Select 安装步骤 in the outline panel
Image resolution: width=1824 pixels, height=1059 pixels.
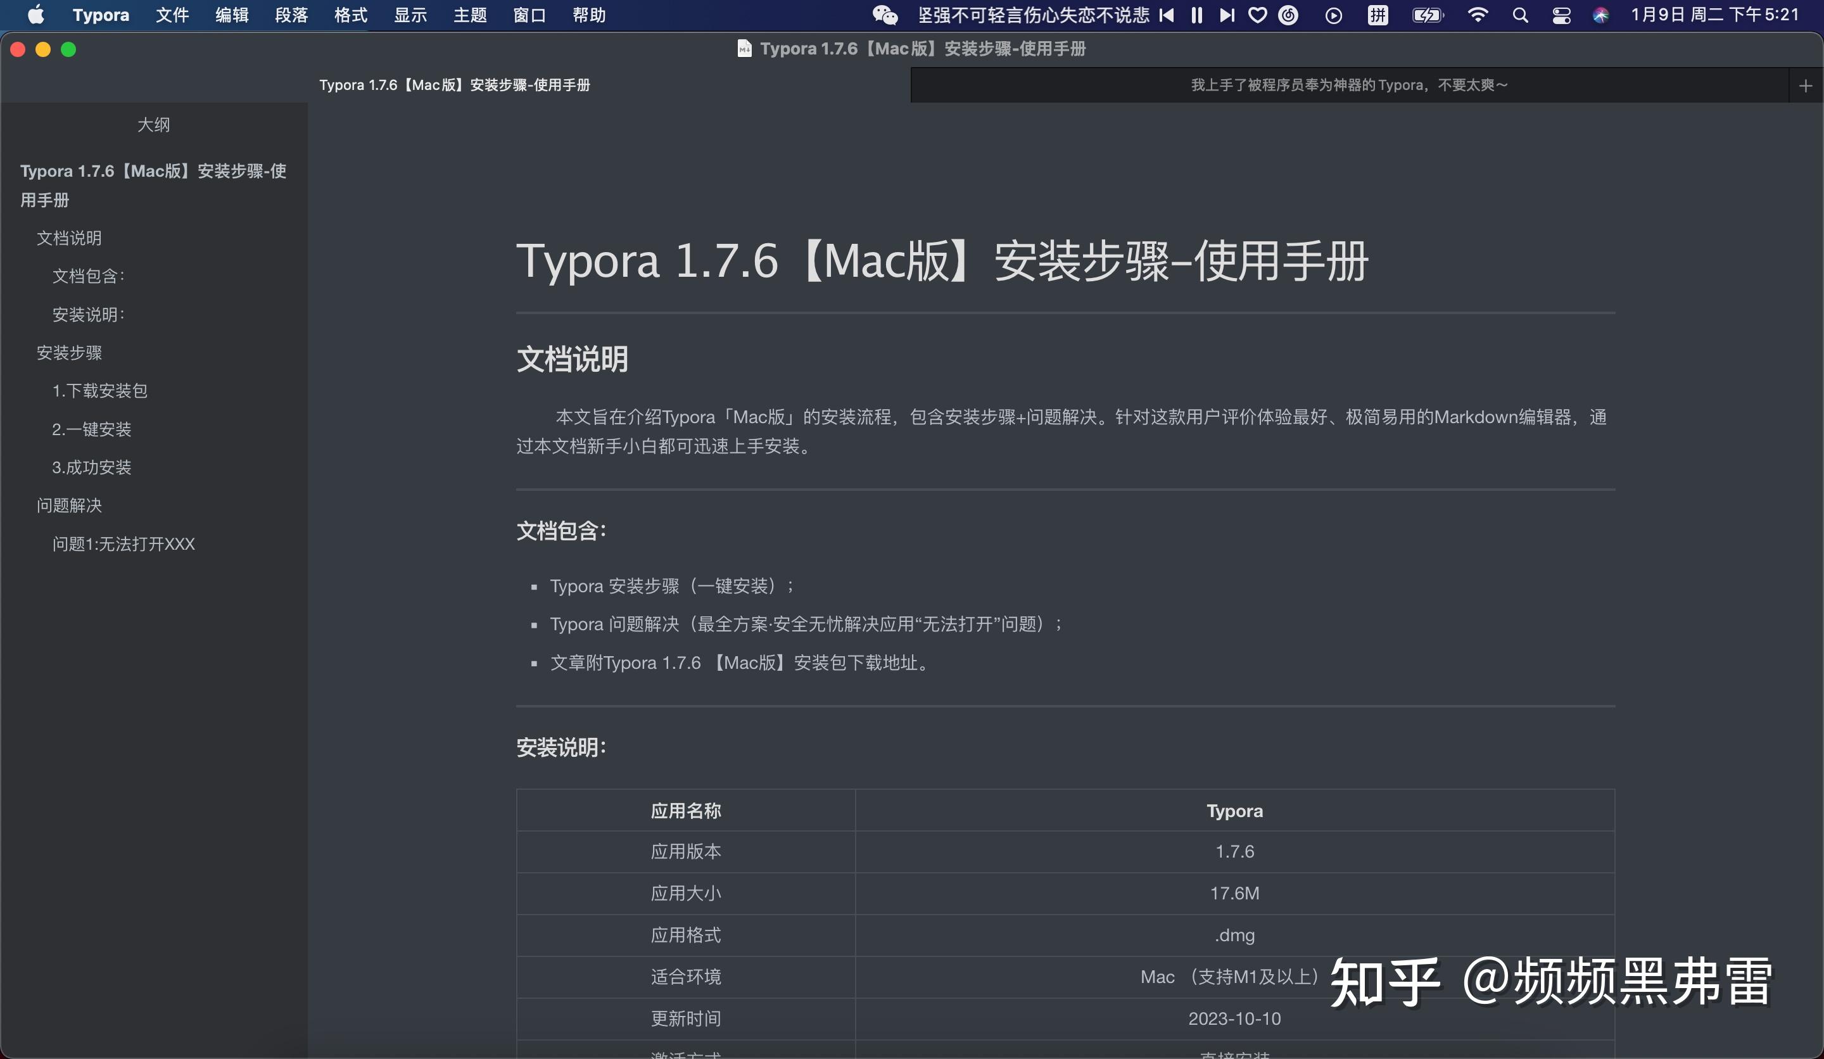(x=70, y=353)
